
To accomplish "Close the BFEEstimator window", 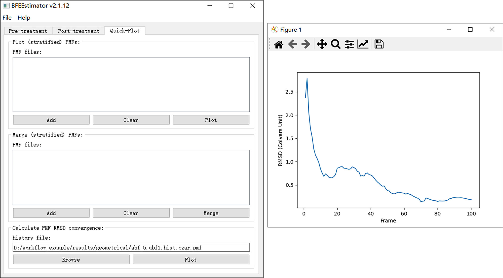I will pyautogui.click(x=253, y=6).
